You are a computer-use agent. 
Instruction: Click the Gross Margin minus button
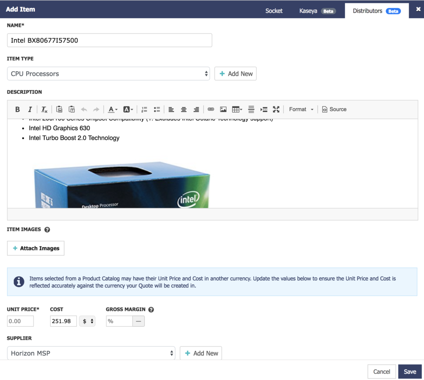coord(138,321)
